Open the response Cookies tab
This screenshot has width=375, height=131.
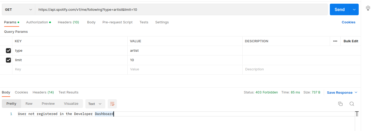pos(21,92)
